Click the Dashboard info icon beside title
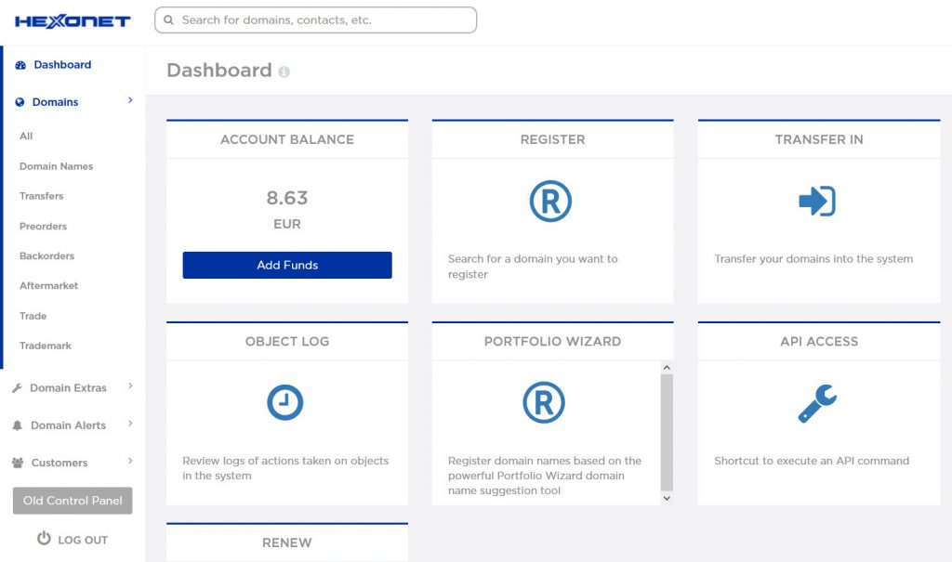 (x=284, y=72)
